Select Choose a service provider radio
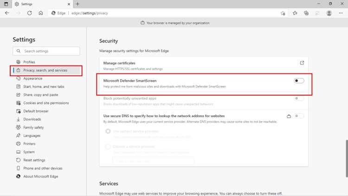Viewport: 348px width, 196px height. click(108, 146)
